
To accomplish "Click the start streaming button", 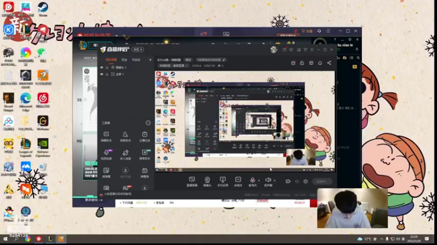I will coord(322,181).
